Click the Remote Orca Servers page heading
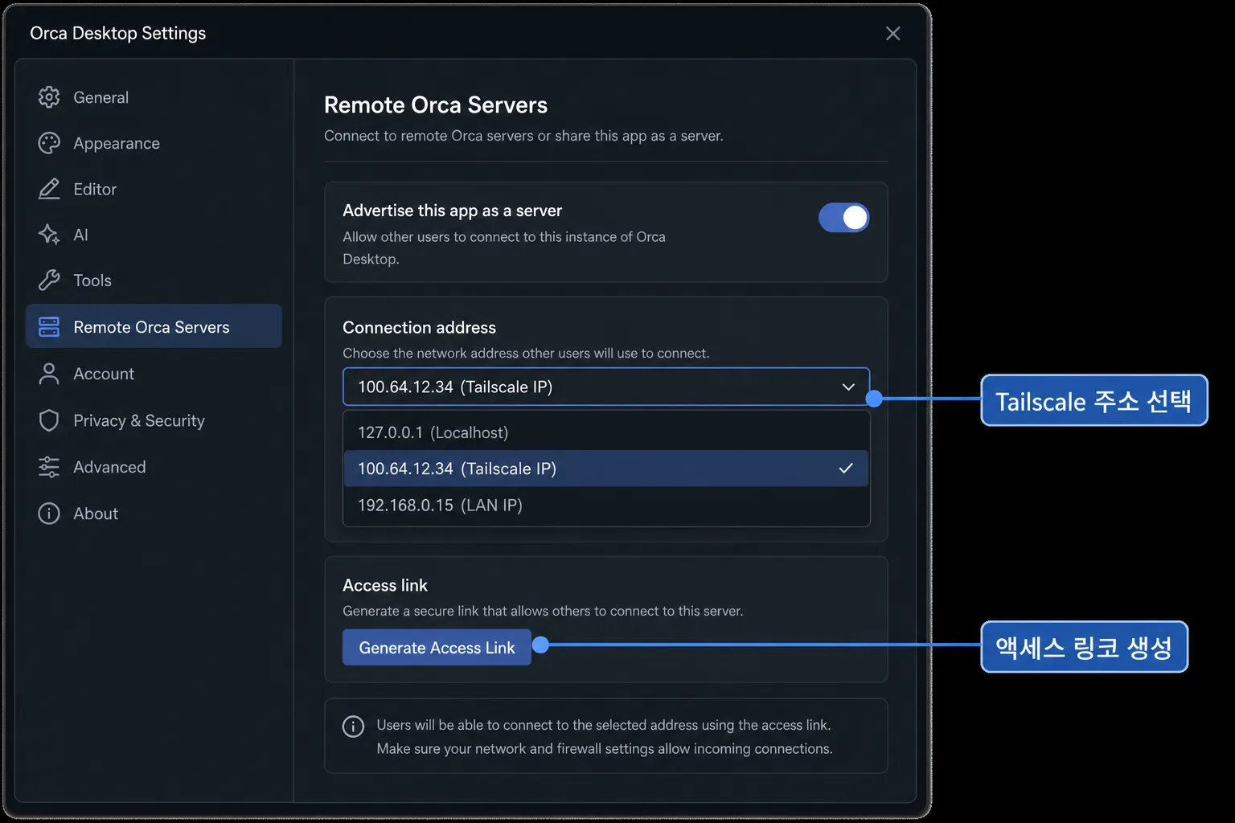Image resolution: width=1235 pixels, height=823 pixels. pos(436,104)
